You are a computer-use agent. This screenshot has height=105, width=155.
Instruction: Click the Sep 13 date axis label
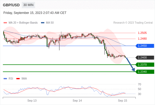(32, 101)
